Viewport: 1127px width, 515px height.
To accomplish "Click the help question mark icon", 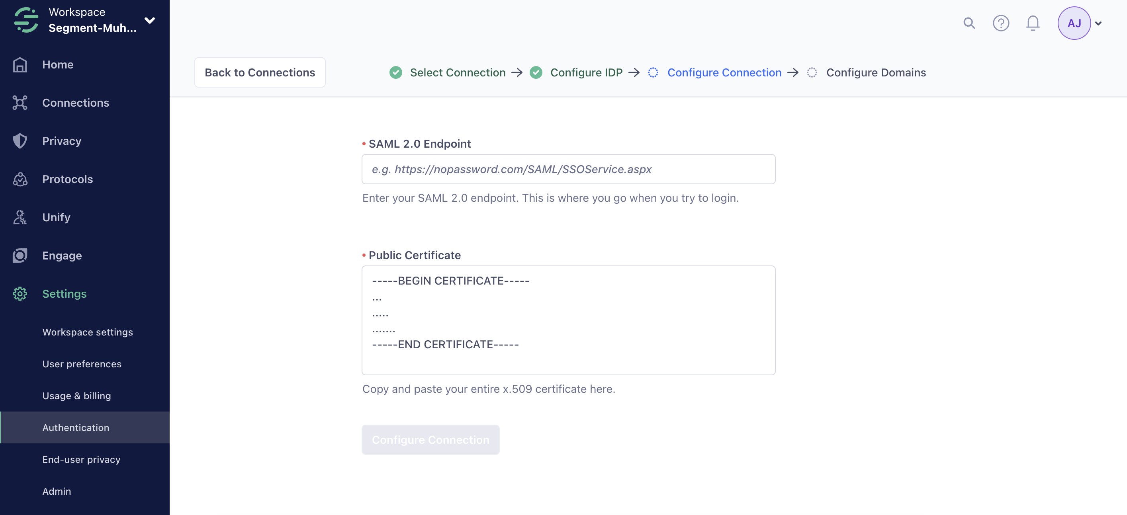I will [x=1001, y=23].
